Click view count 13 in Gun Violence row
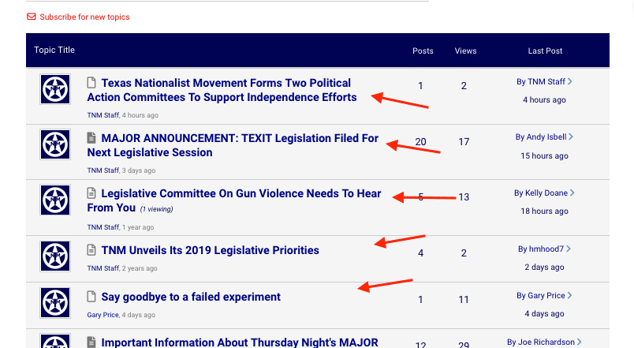This screenshot has width=634, height=348. 464,197
